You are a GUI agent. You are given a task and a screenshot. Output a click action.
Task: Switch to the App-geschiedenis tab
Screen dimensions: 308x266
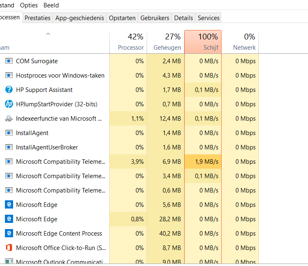[79, 18]
